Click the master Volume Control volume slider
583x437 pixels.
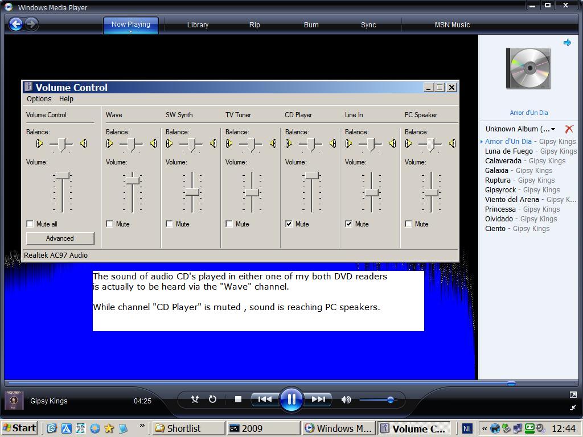coord(63,175)
